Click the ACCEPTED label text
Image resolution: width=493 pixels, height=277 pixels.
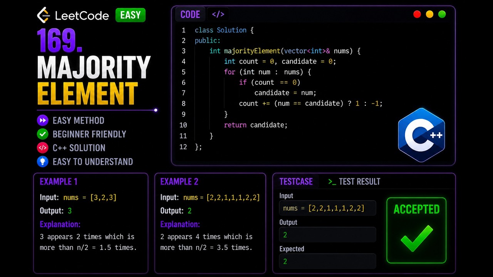[416, 209]
